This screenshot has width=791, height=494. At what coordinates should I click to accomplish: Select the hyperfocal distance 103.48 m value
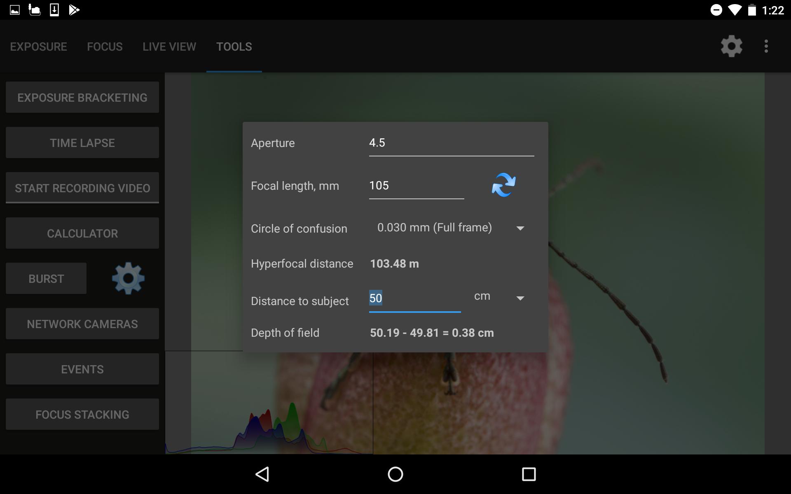(394, 263)
